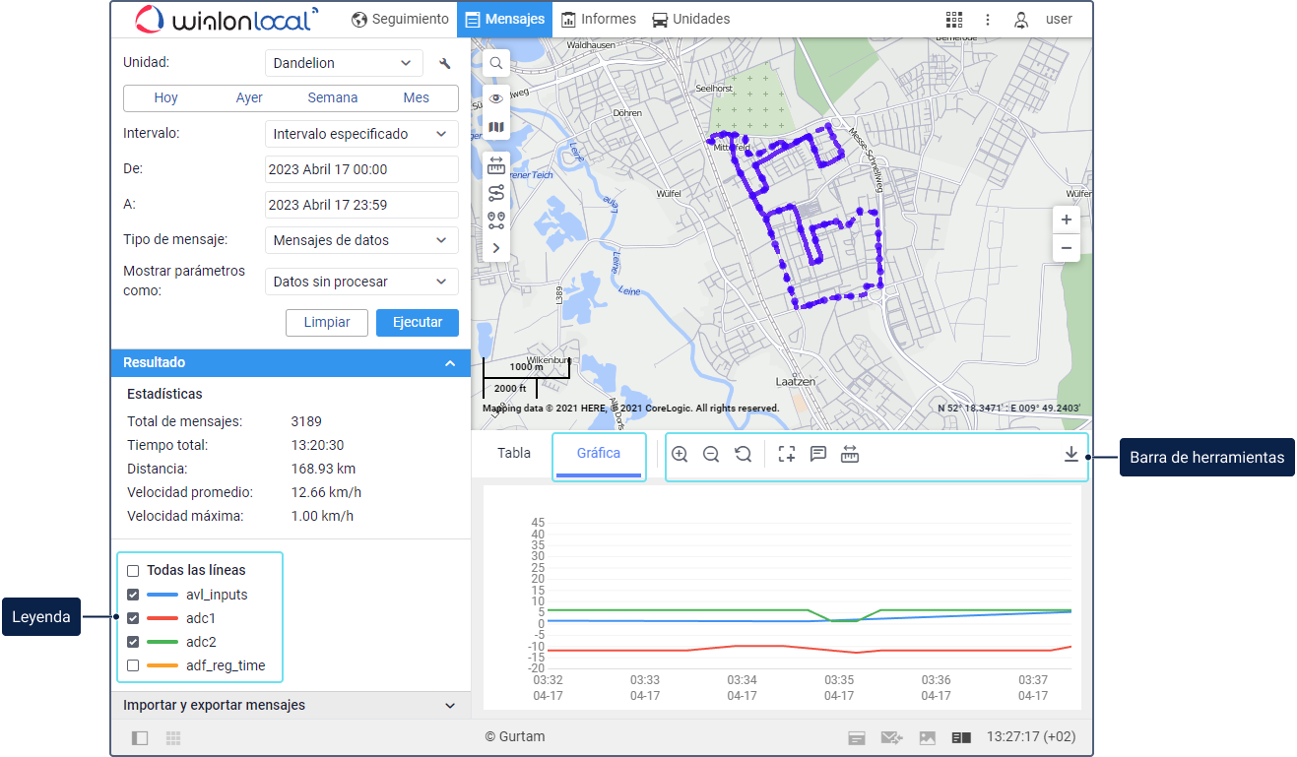
Task: Uncheck the avl_inputs line checkbox
Action: [133, 595]
